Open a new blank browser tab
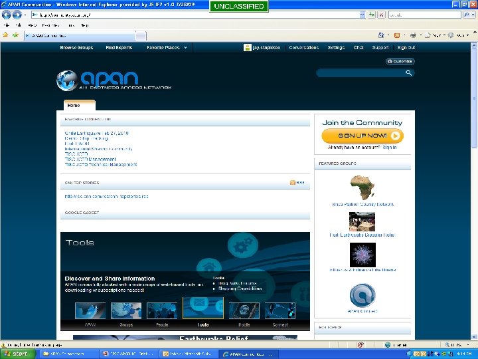Screen dimensions: 478x359 [141, 36]
